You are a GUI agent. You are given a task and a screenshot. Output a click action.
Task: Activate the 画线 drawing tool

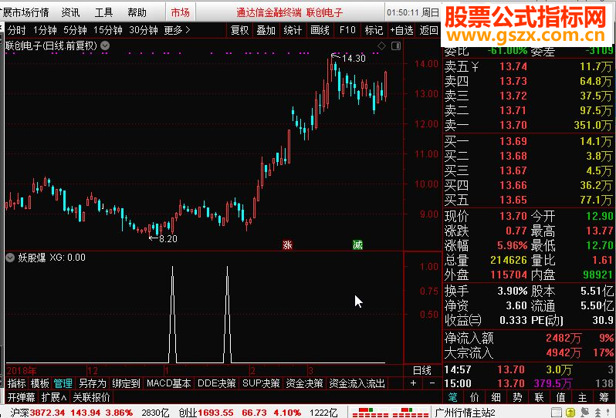[x=320, y=30]
